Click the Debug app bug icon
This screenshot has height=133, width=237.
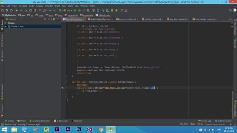pos(80,10)
